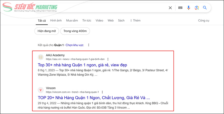224x114 pixels.
Task: Open options menu for AAU Academy result
Action: tap(108, 59)
